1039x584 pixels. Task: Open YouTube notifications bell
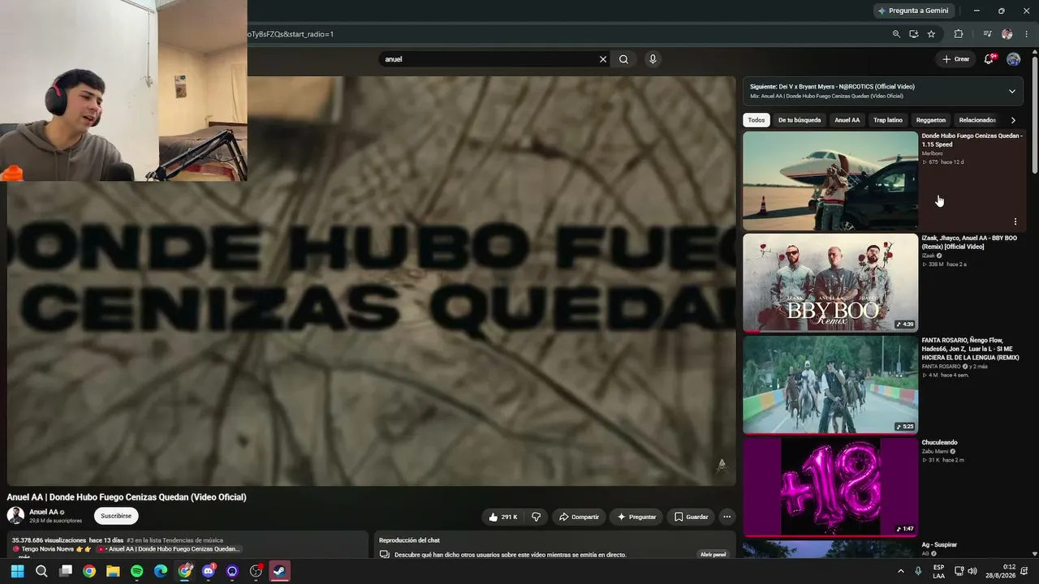pos(989,59)
